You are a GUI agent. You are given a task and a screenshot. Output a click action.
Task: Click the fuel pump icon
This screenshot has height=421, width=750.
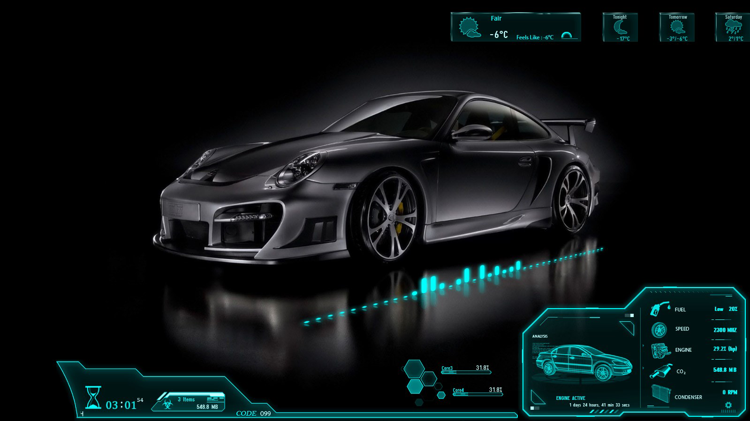click(x=659, y=309)
